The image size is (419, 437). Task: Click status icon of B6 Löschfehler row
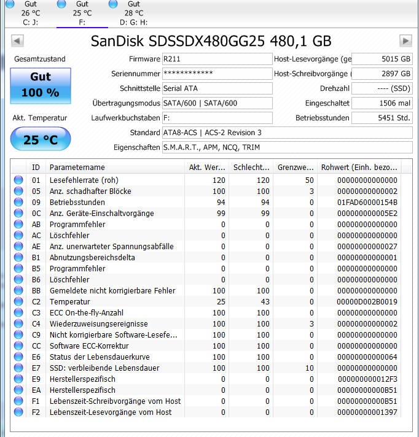pos(18,279)
